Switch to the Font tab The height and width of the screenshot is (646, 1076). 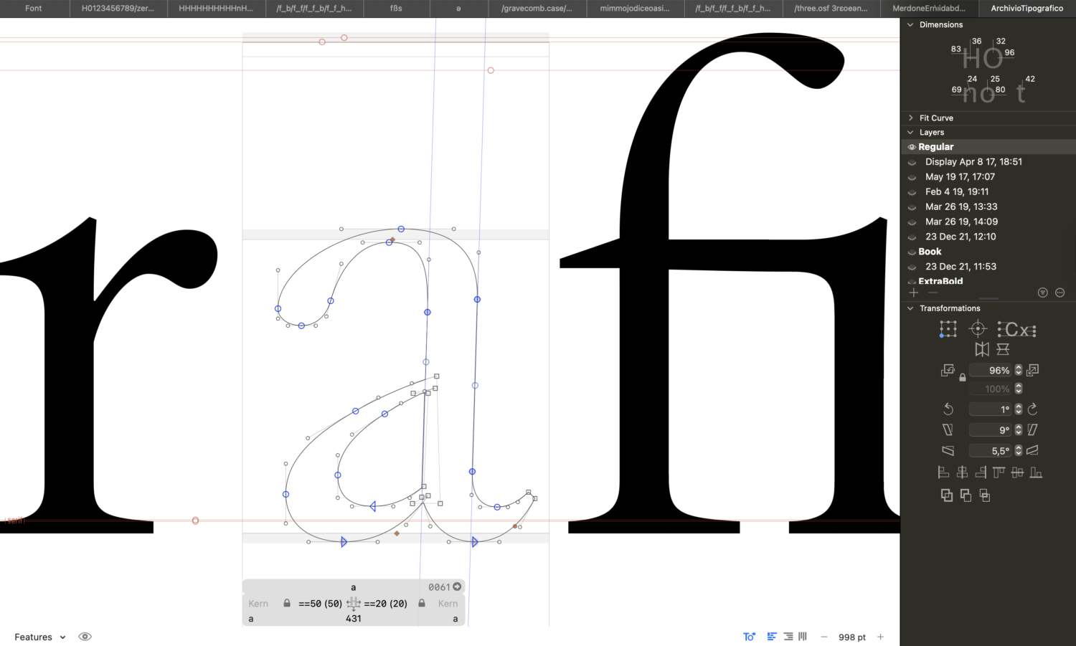[33, 9]
